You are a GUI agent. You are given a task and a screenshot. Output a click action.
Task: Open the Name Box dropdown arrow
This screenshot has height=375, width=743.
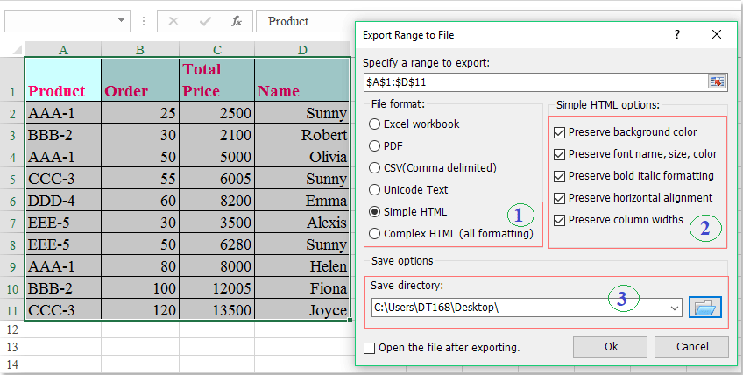click(121, 20)
